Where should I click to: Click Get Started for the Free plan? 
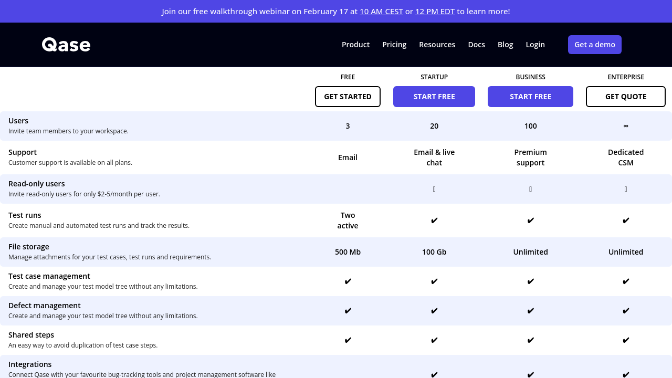pyautogui.click(x=348, y=97)
